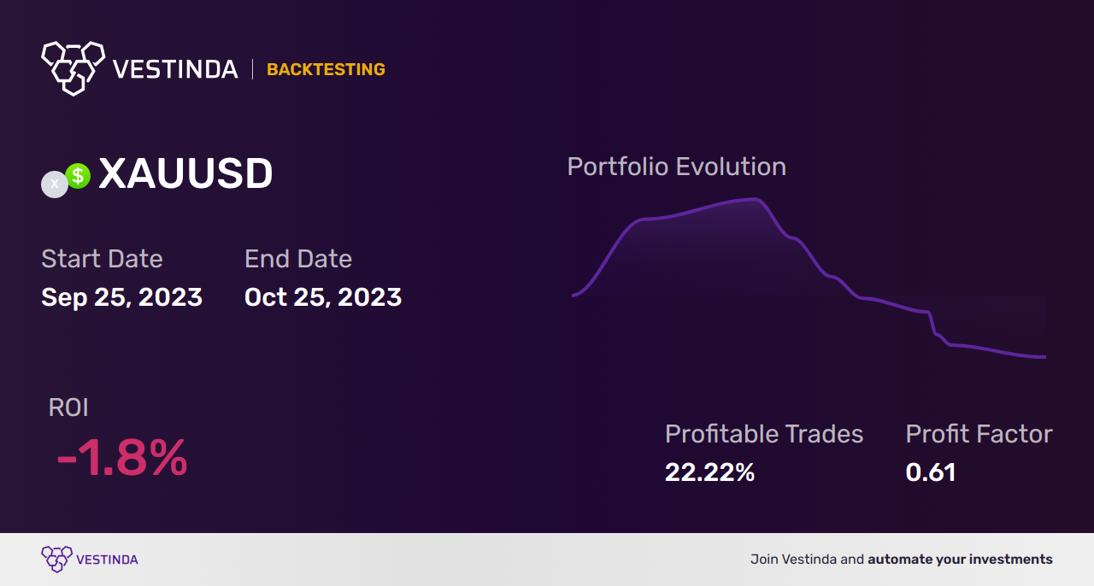The width and height of the screenshot is (1094, 586).
Task: Click the footer VESTINDA wordmark
Action: 107,560
